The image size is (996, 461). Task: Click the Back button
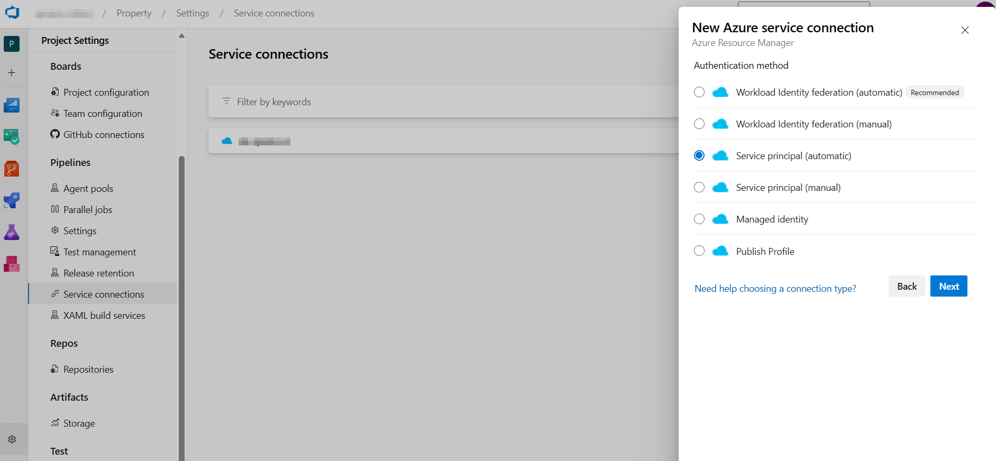907,286
